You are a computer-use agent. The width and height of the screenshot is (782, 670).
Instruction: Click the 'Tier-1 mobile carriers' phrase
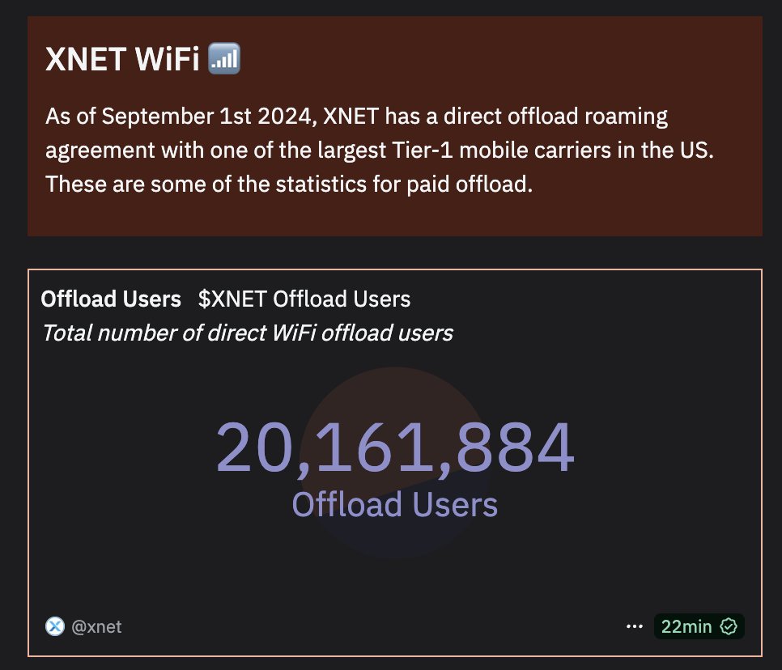point(552,151)
